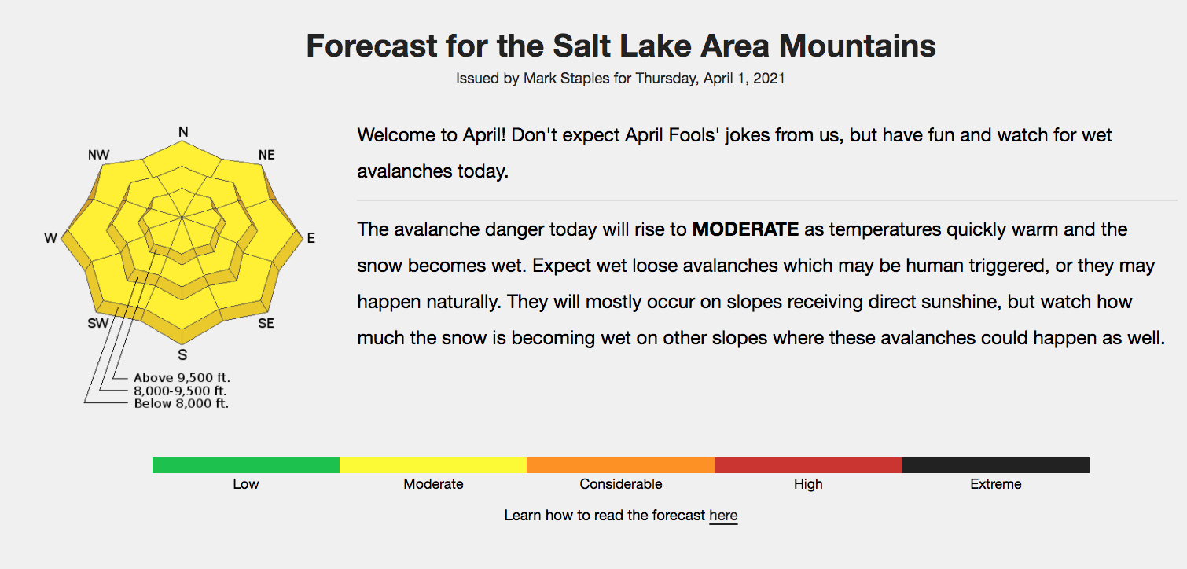Click the S label on compass rose

click(182, 354)
